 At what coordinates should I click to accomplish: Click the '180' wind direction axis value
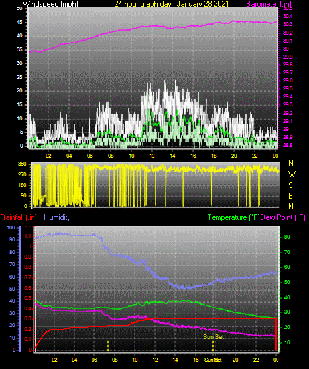pyautogui.click(x=22, y=185)
